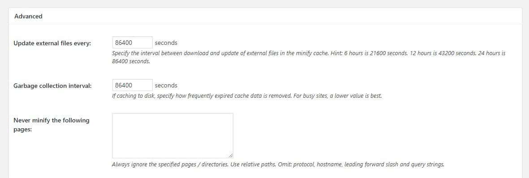Click the '12 hours is 43200 seconds' hint
529x178 pixels.
pyautogui.click(x=443, y=53)
